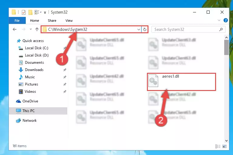Open Local Disk (D:) in sidebar
Viewport: 233px width, 155px height.
37,55
